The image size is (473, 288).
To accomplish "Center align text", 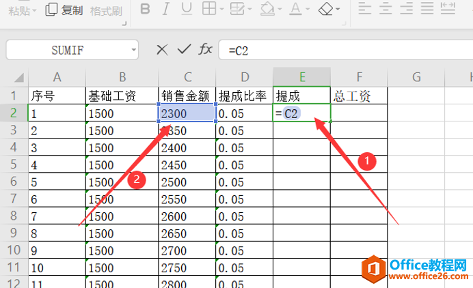I will pos(386,8).
